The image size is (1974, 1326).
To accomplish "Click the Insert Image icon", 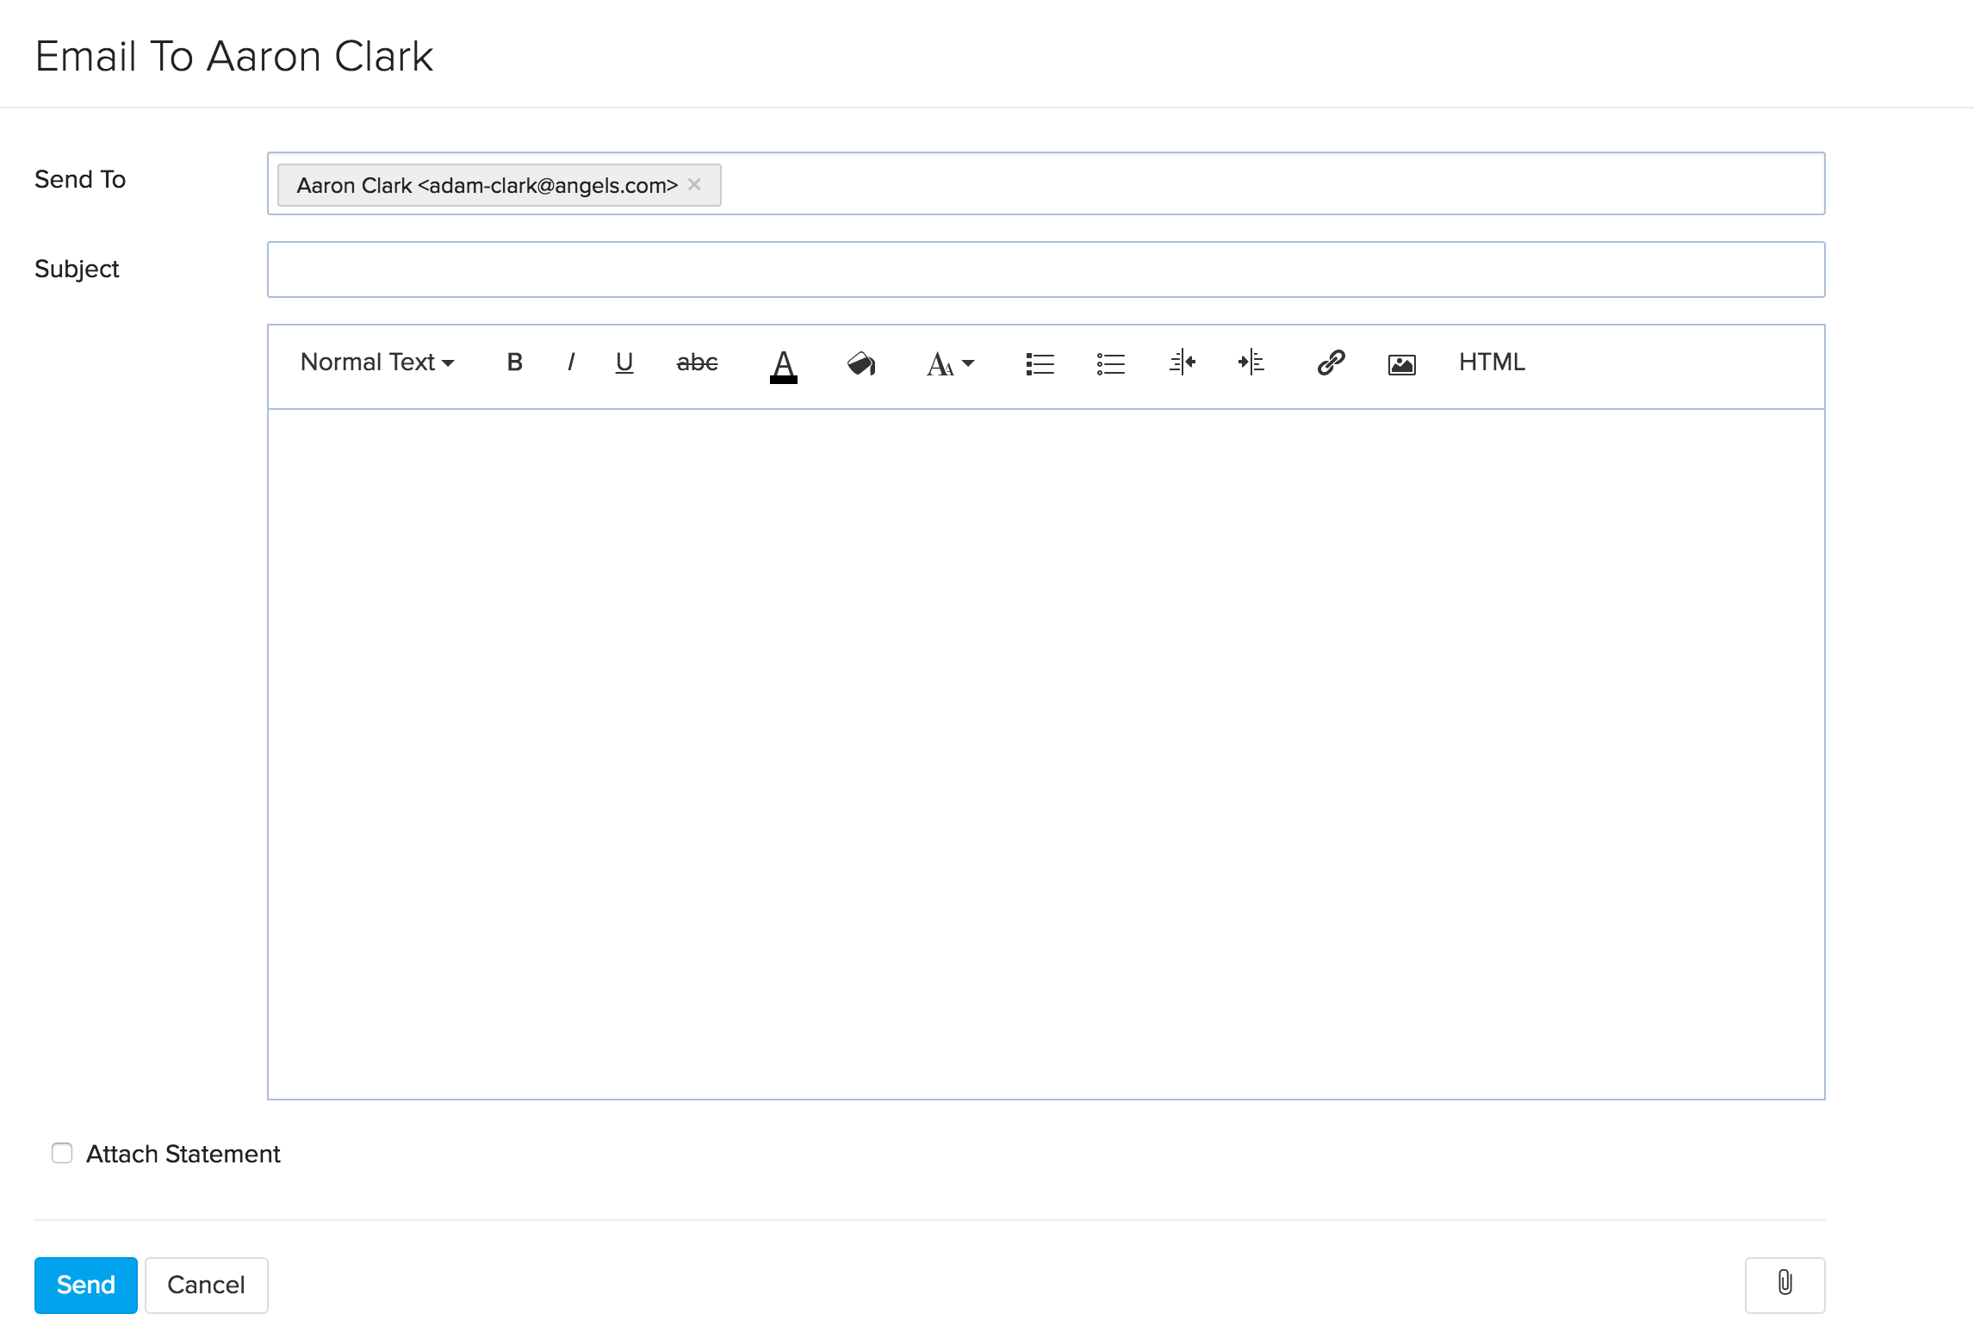I will coord(1400,361).
